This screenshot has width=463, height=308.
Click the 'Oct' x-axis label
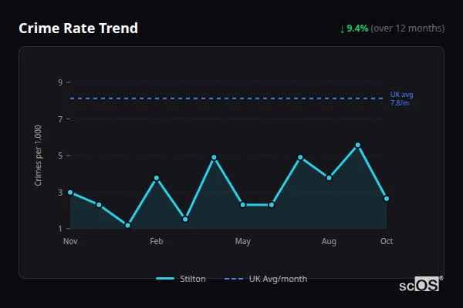pos(387,241)
